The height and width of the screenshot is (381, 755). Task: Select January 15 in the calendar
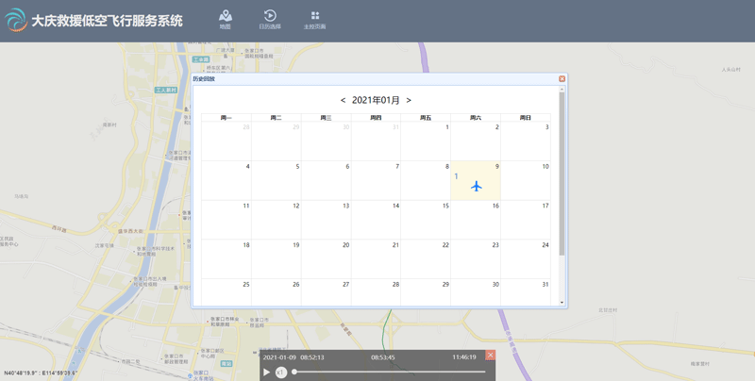(x=426, y=220)
